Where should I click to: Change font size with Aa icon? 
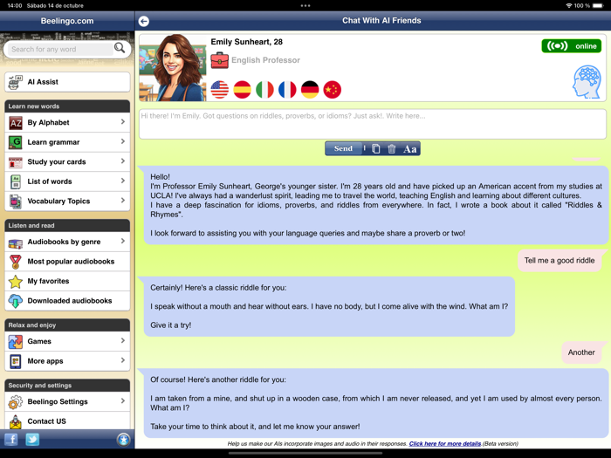(409, 149)
